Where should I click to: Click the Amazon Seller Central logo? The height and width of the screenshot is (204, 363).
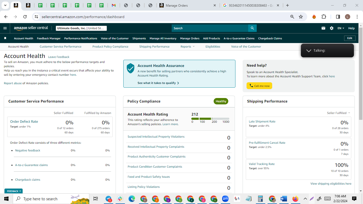[x=31, y=28]
